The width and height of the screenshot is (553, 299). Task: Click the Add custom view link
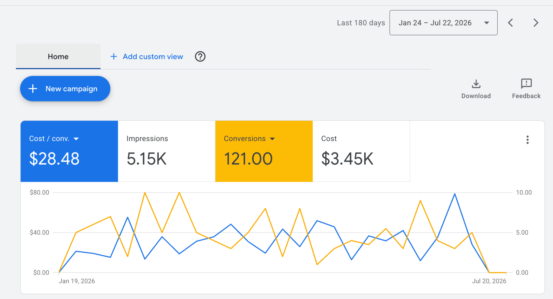pos(153,57)
